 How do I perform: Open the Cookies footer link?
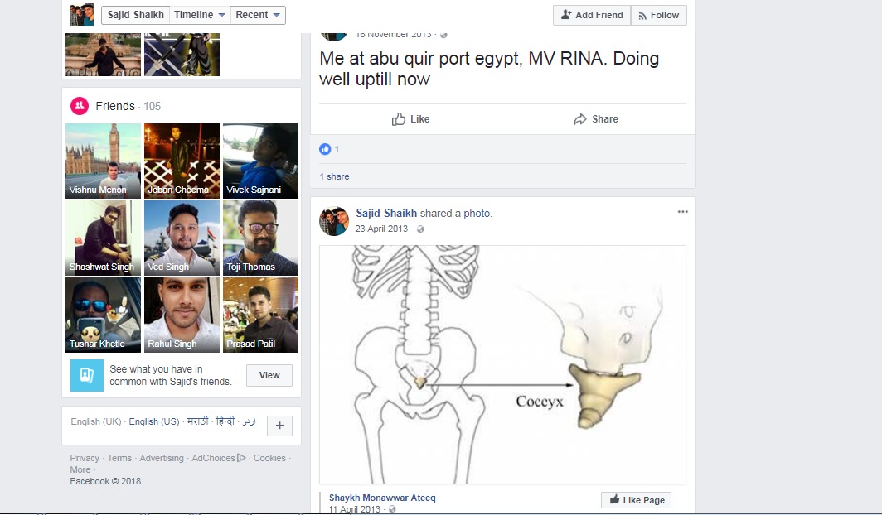pos(269,458)
